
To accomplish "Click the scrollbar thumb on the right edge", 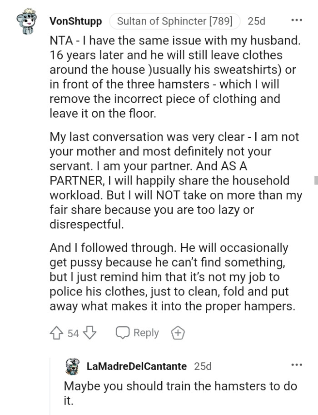I will pos(316,180).
